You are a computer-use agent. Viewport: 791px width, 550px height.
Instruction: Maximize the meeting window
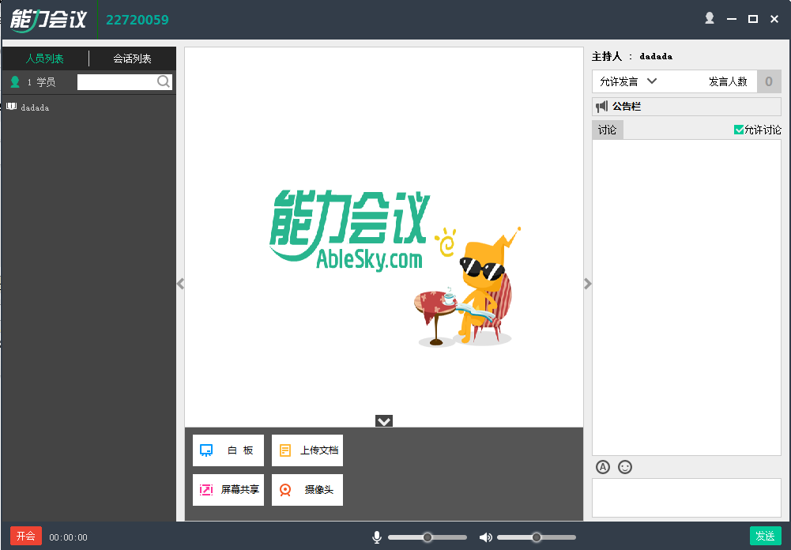coord(752,19)
